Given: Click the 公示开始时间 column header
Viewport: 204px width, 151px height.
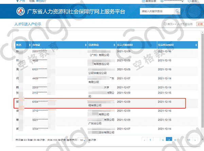Looking at the screenshot, I should [136, 45].
